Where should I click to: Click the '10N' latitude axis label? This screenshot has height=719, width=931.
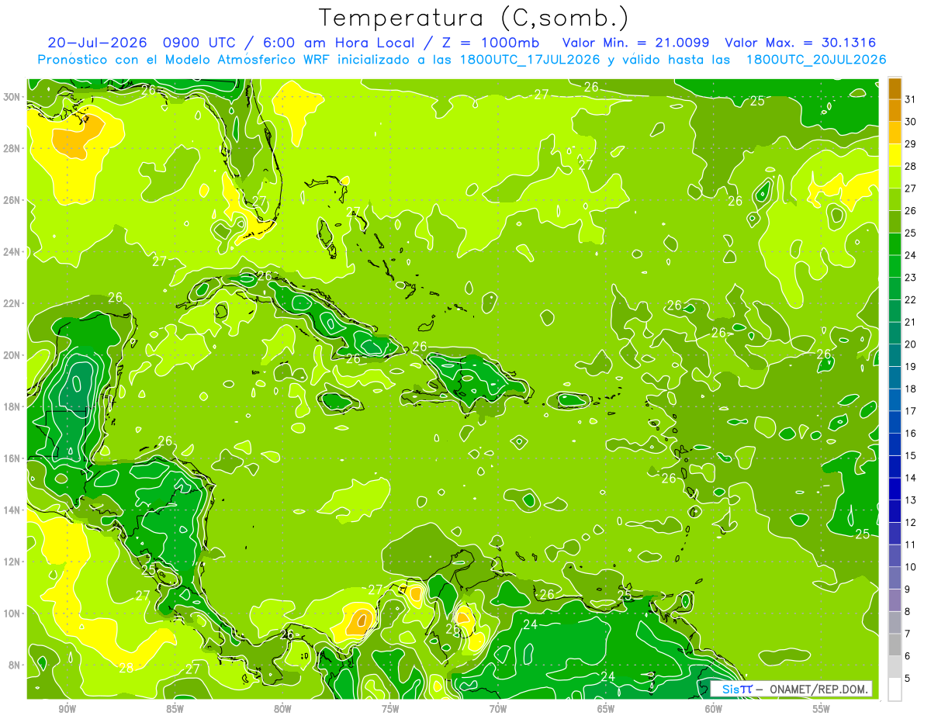[x=13, y=614]
